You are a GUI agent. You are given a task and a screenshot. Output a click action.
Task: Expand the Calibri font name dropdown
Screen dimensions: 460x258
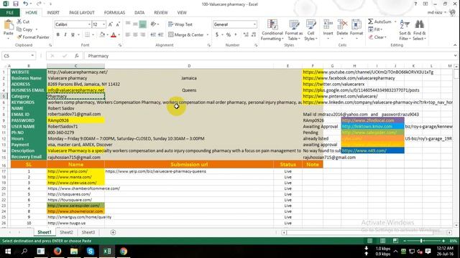[x=89, y=24]
